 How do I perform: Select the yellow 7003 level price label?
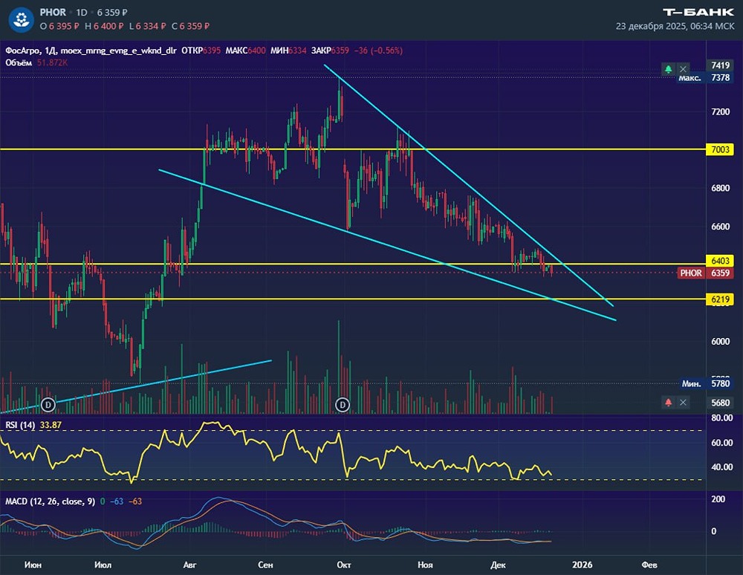click(720, 149)
